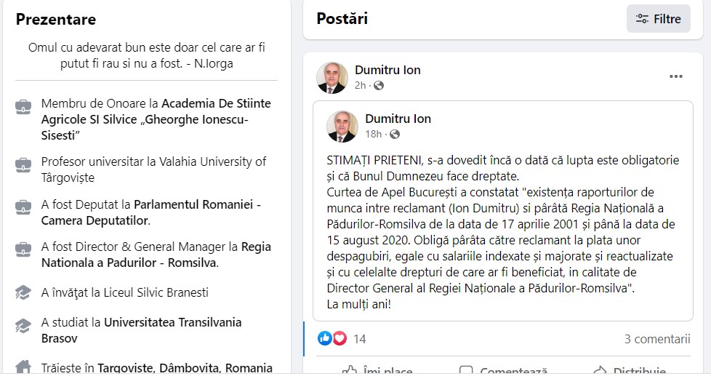
Task: Open Dumitru Ion name on shared post
Action: click(x=398, y=119)
